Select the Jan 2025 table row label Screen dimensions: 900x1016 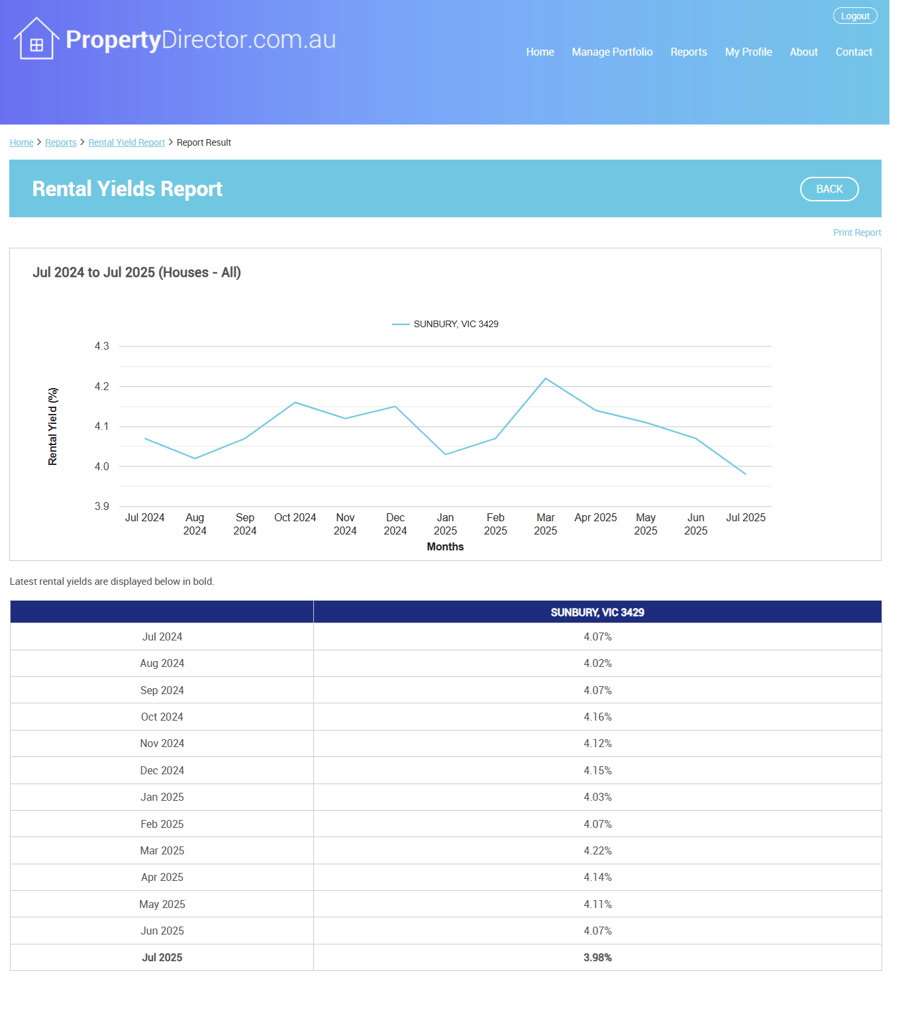click(x=162, y=797)
